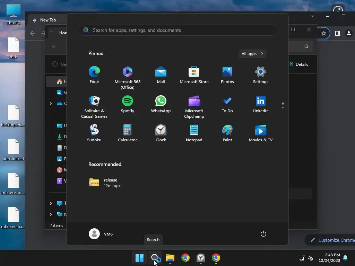Image resolution: width=355 pixels, height=266 pixels.
Task: Open Spotify
Action: 128,104
